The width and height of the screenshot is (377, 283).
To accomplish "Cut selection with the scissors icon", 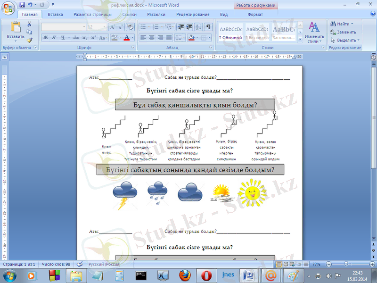I will (29, 24).
